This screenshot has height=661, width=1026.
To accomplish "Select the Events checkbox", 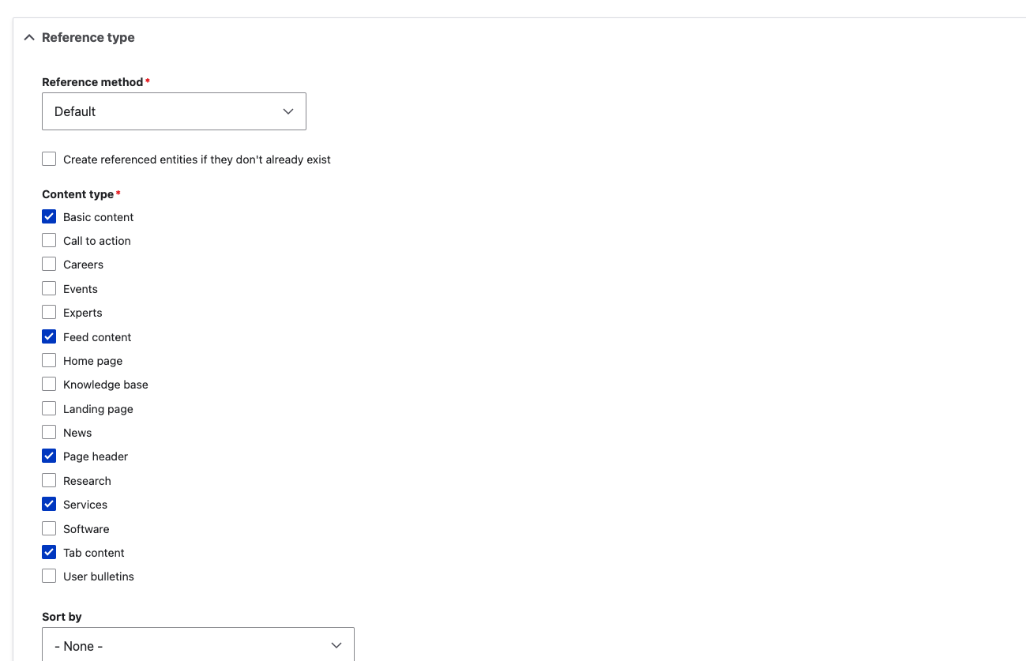I will click(x=49, y=289).
